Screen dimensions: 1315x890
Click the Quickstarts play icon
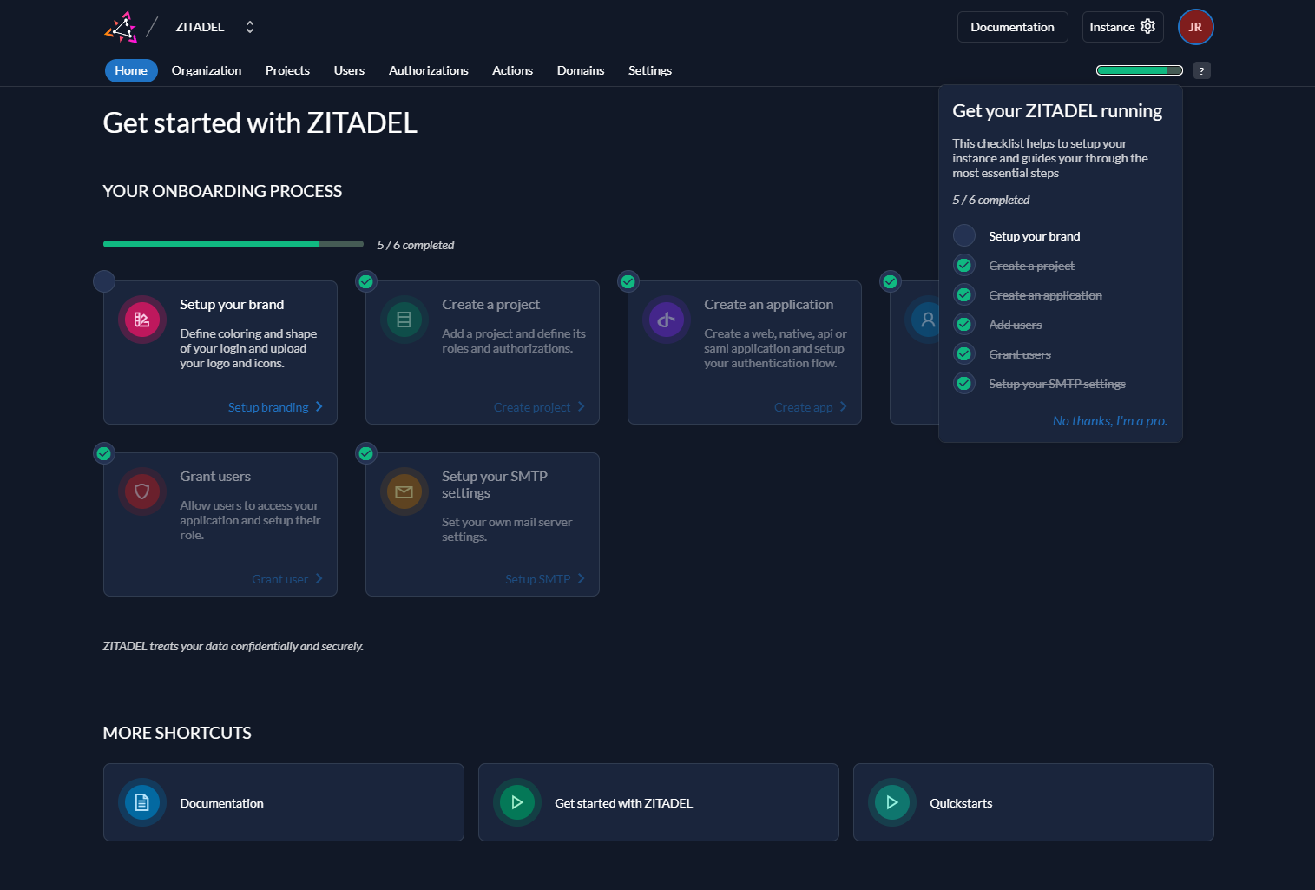891,802
